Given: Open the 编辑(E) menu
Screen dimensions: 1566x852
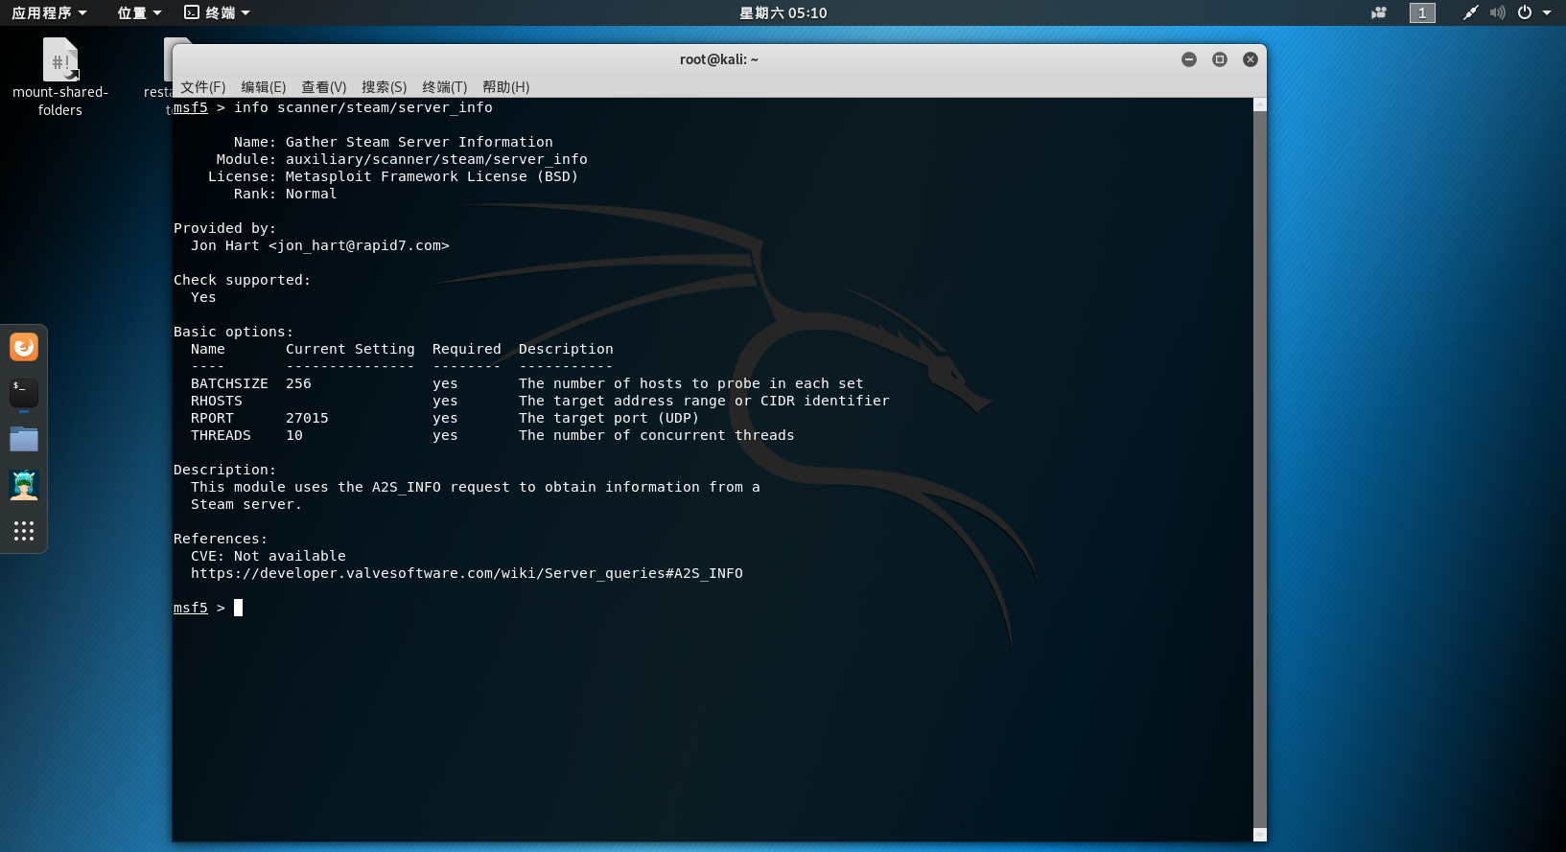Looking at the screenshot, I should pos(263,86).
